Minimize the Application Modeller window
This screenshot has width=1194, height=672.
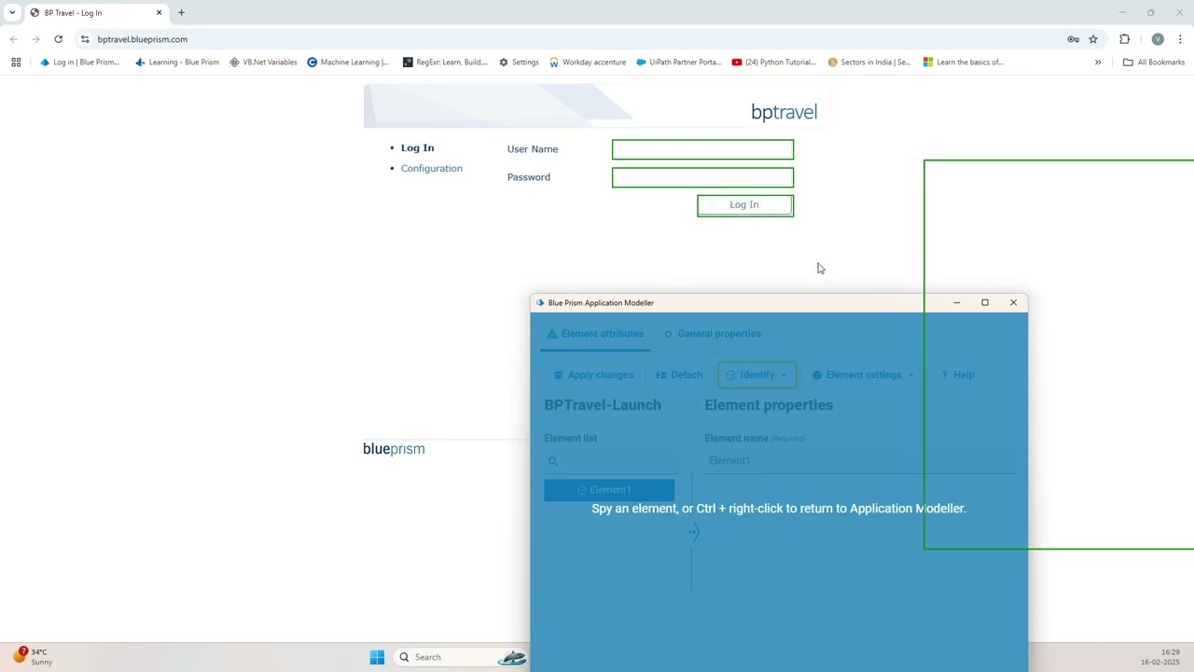coord(956,302)
